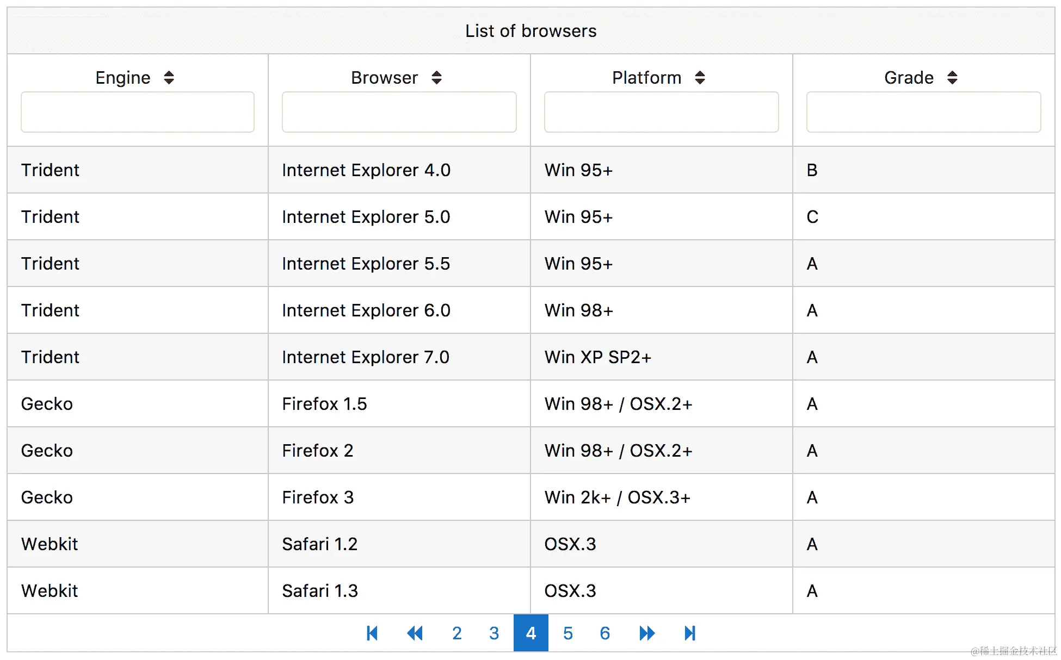The image size is (1061, 660).
Task: Sort by the Browser column arrows
Action: point(436,78)
